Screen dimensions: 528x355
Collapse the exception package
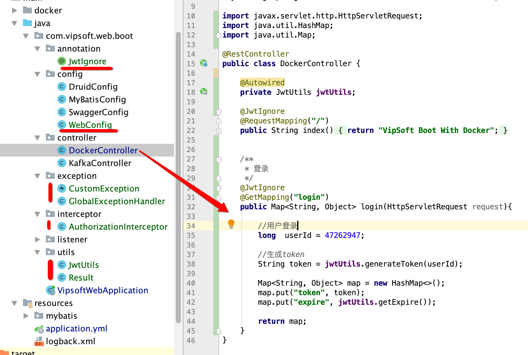[x=38, y=176]
